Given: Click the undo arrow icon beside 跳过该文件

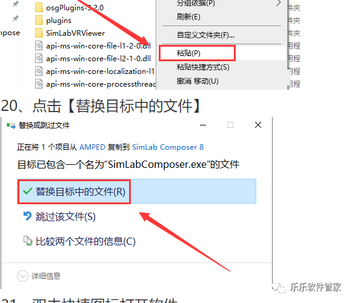Looking at the screenshot, I should 27,216.
